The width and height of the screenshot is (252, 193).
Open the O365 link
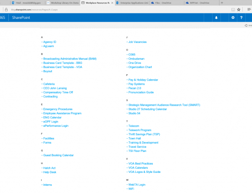132,55
